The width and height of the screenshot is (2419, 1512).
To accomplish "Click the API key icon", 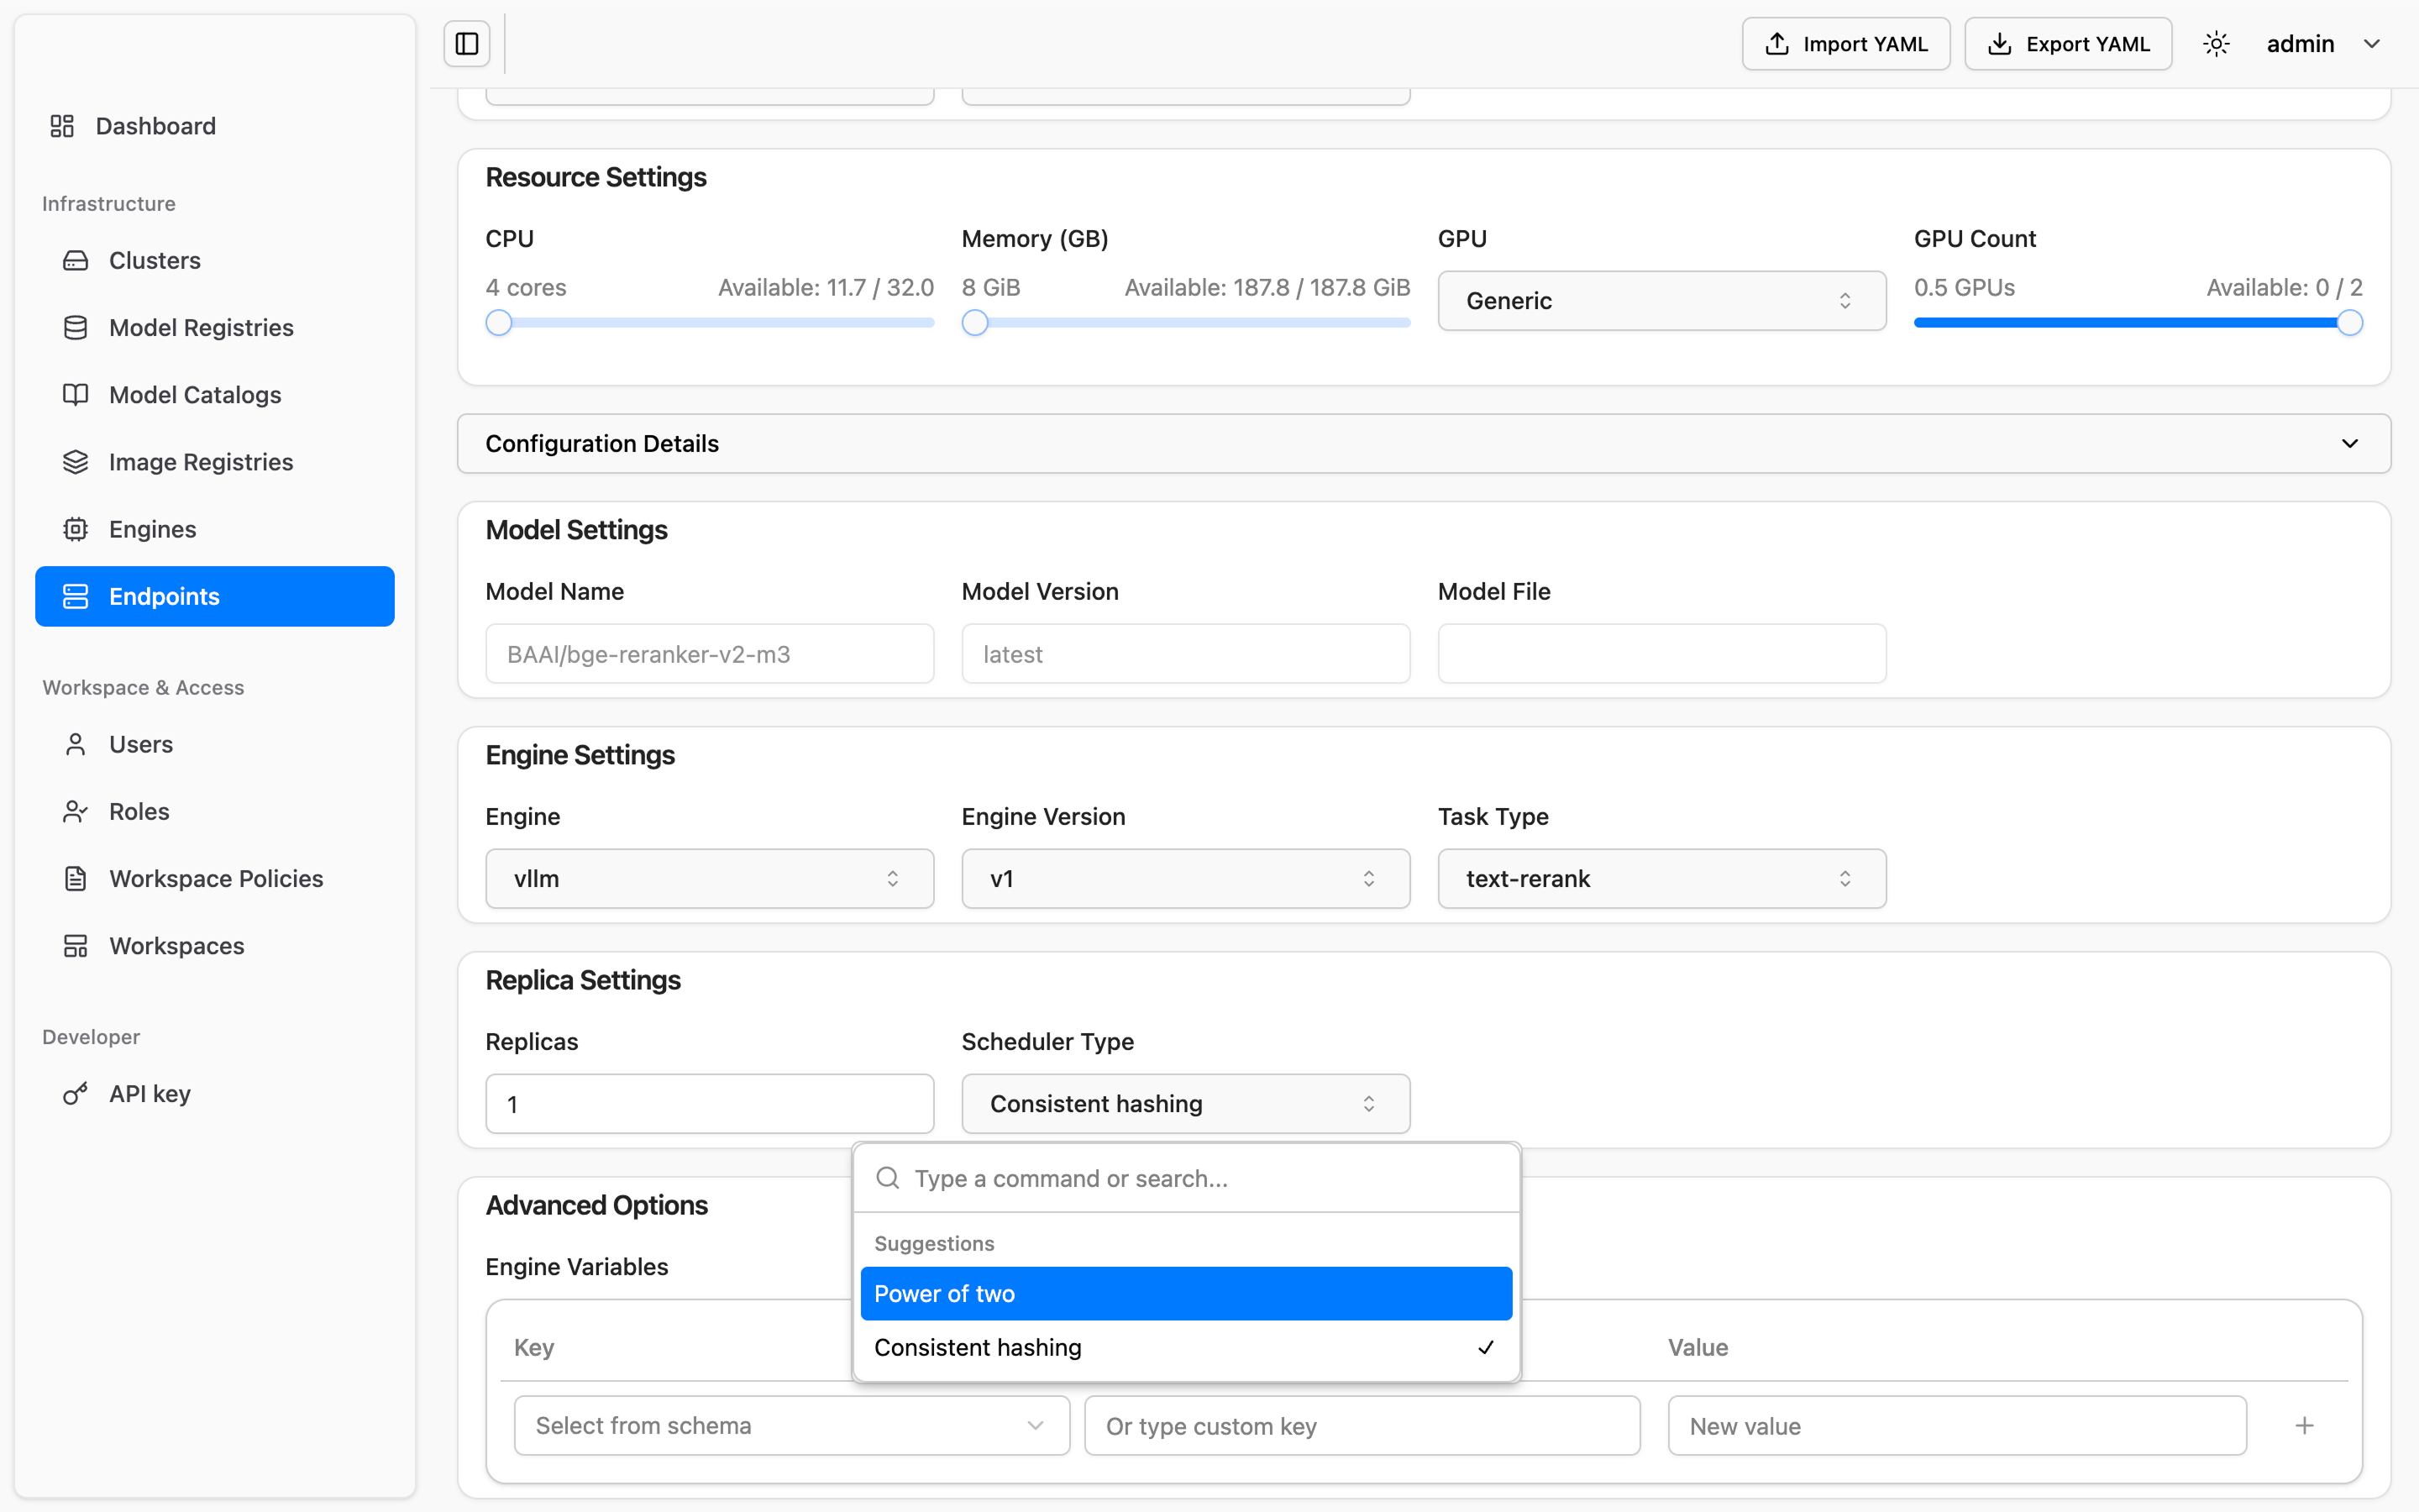I will click(x=76, y=1094).
